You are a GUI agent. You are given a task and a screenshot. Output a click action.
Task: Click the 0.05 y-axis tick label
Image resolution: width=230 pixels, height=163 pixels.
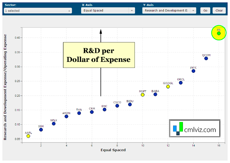pos(17,139)
